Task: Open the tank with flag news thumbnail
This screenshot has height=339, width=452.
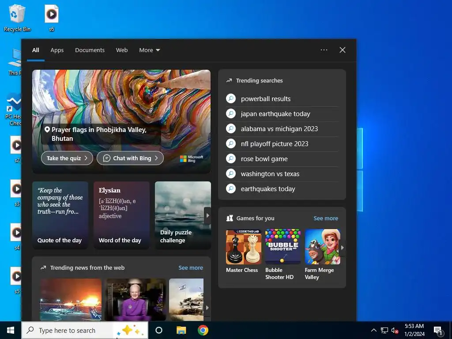Action: coord(186,300)
